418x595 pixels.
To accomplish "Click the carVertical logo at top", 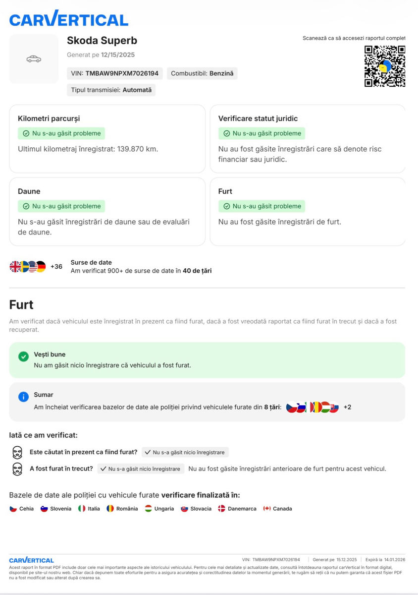I will coord(68,19).
